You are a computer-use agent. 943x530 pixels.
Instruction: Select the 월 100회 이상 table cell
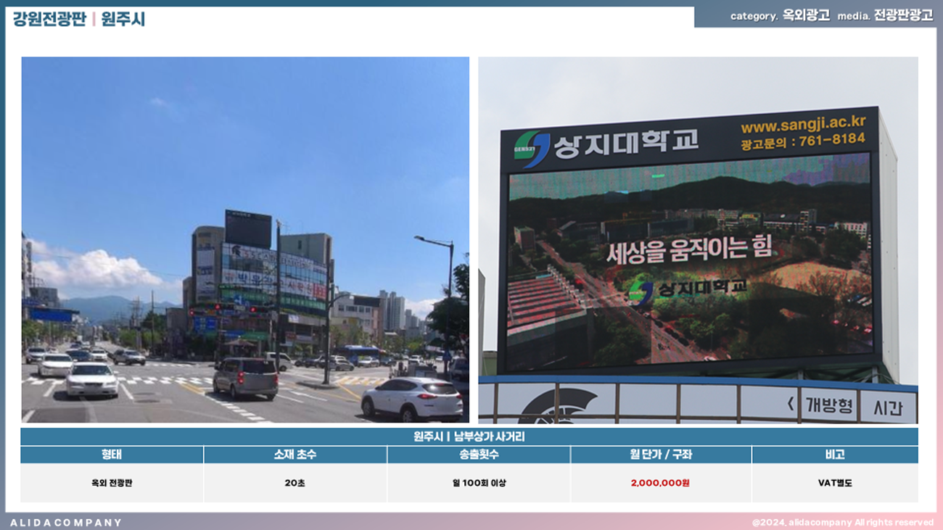pos(479,483)
